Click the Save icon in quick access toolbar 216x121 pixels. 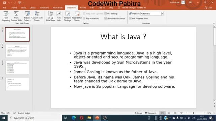[4, 3]
